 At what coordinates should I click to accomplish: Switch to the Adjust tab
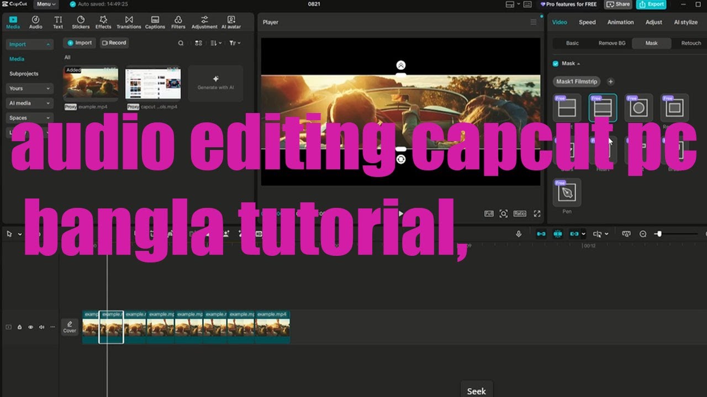(654, 22)
